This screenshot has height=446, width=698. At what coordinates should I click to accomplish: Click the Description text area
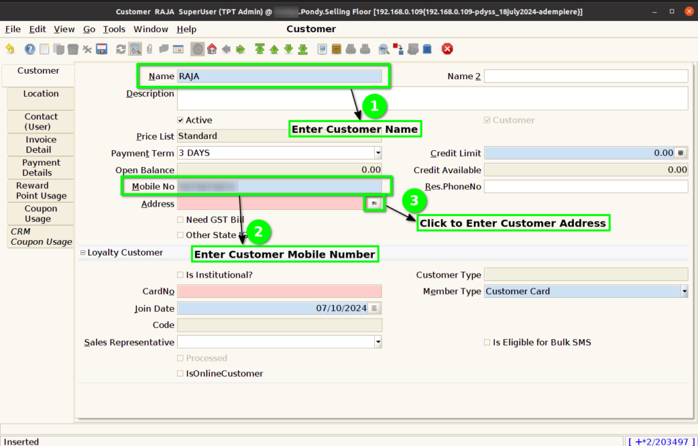433,98
